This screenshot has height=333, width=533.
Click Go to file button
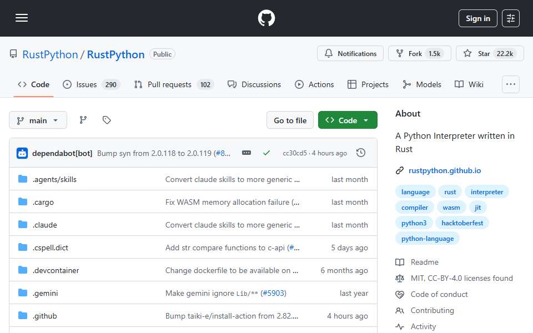pyautogui.click(x=290, y=120)
